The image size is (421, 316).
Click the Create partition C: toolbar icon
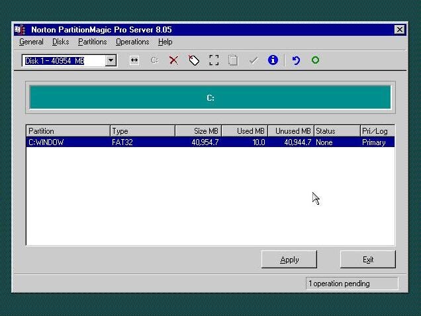[154, 60]
